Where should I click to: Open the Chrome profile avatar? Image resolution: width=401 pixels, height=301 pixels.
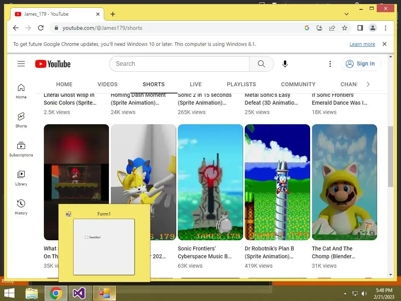click(373, 28)
